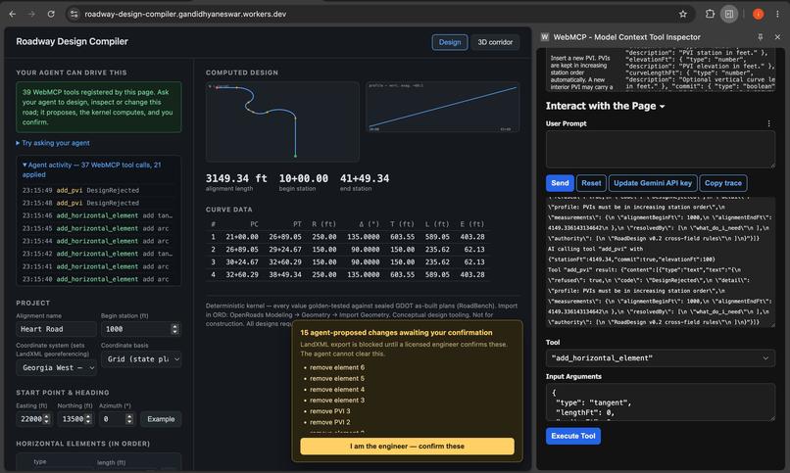Open the Tool selection dropdown
The width and height of the screenshot is (790, 473).
coord(660,358)
